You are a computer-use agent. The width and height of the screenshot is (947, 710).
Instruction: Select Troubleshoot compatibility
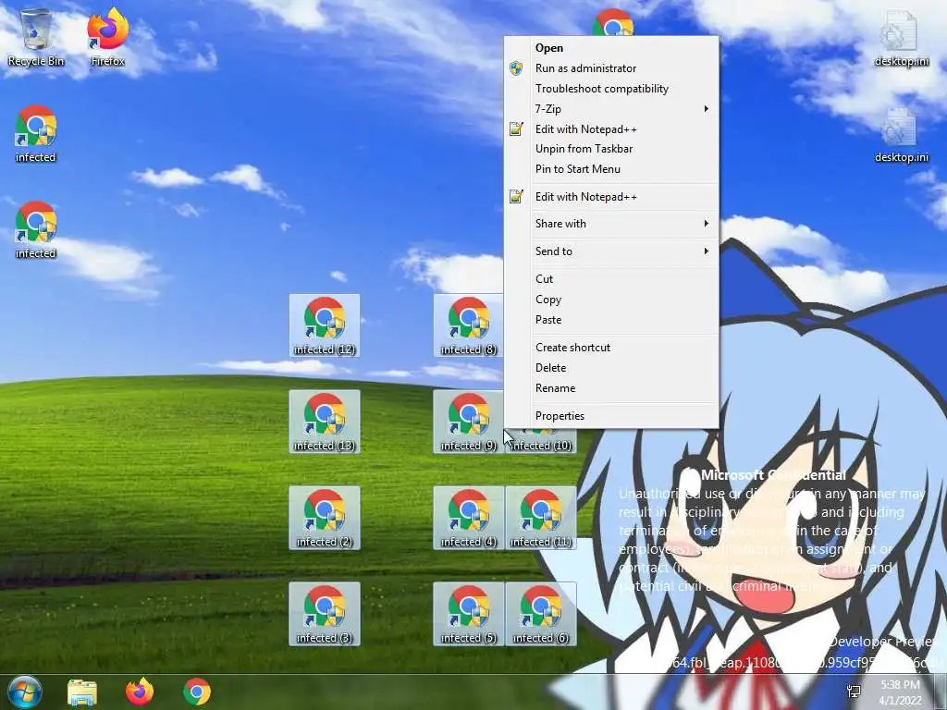(611, 89)
